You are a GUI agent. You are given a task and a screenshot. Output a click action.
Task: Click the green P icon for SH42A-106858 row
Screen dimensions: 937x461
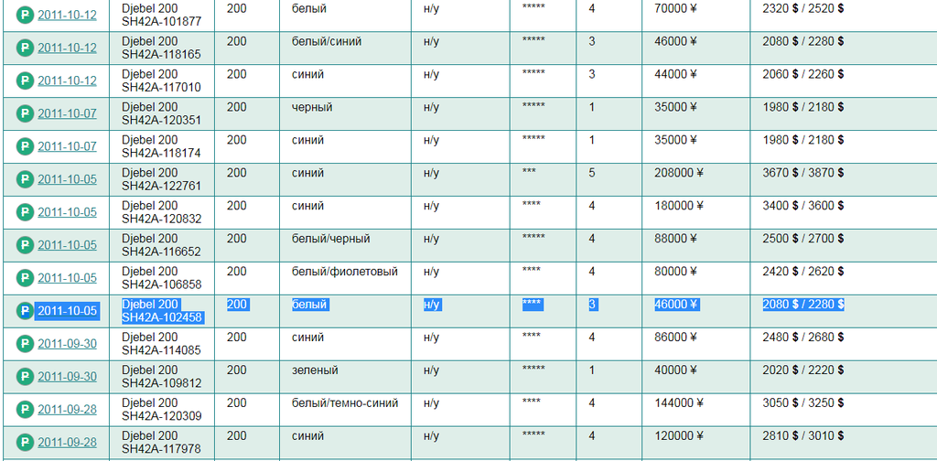pyautogui.click(x=25, y=278)
